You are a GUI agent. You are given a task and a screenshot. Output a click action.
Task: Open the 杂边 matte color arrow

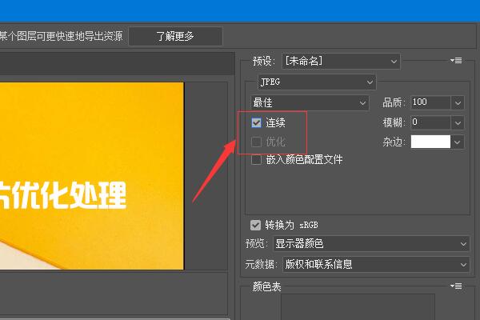[458, 142]
